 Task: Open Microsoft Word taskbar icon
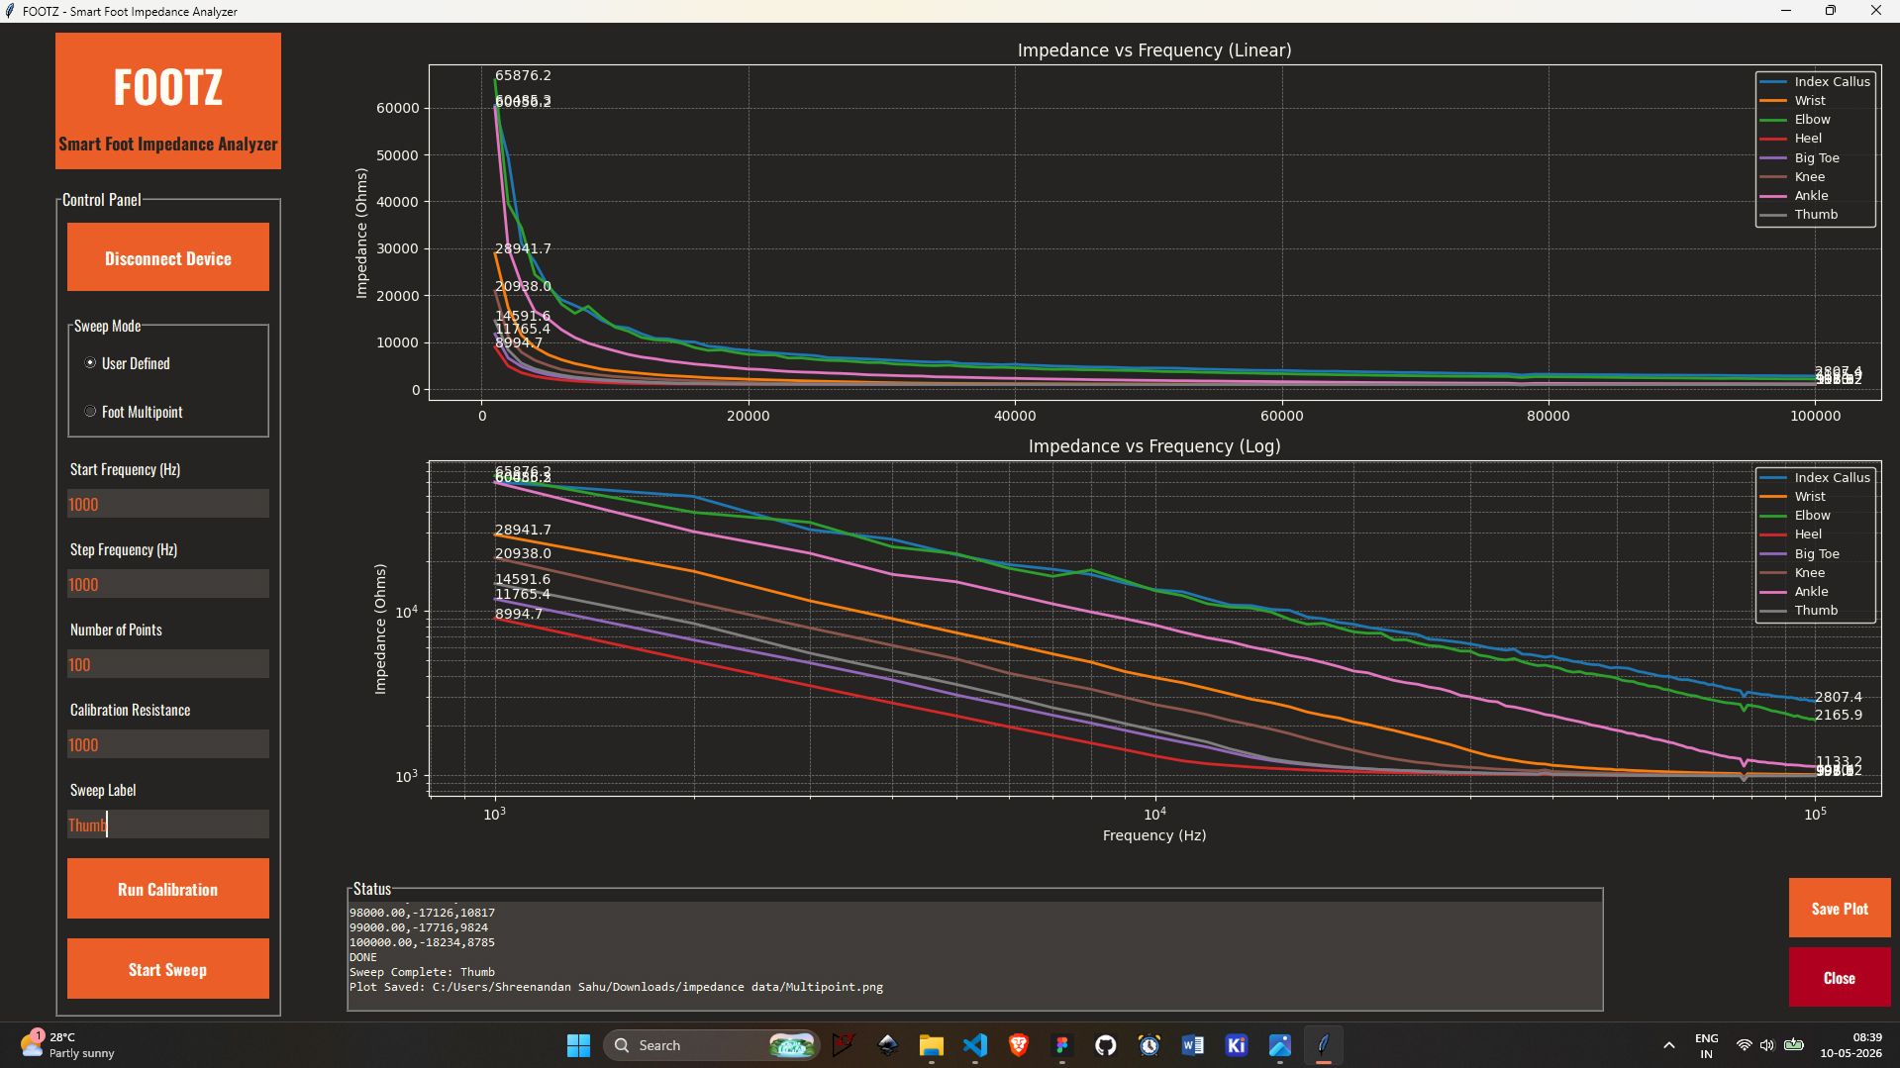click(x=1192, y=1045)
